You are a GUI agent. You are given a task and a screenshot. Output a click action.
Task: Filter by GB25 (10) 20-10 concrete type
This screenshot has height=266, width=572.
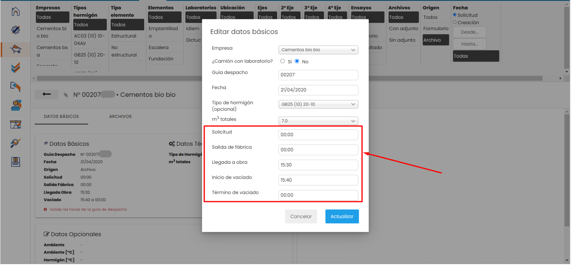click(x=90, y=59)
